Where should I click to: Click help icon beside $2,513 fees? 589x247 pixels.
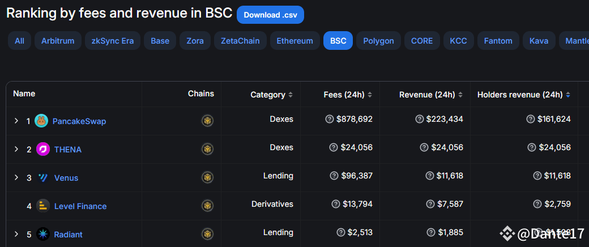click(x=341, y=232)
